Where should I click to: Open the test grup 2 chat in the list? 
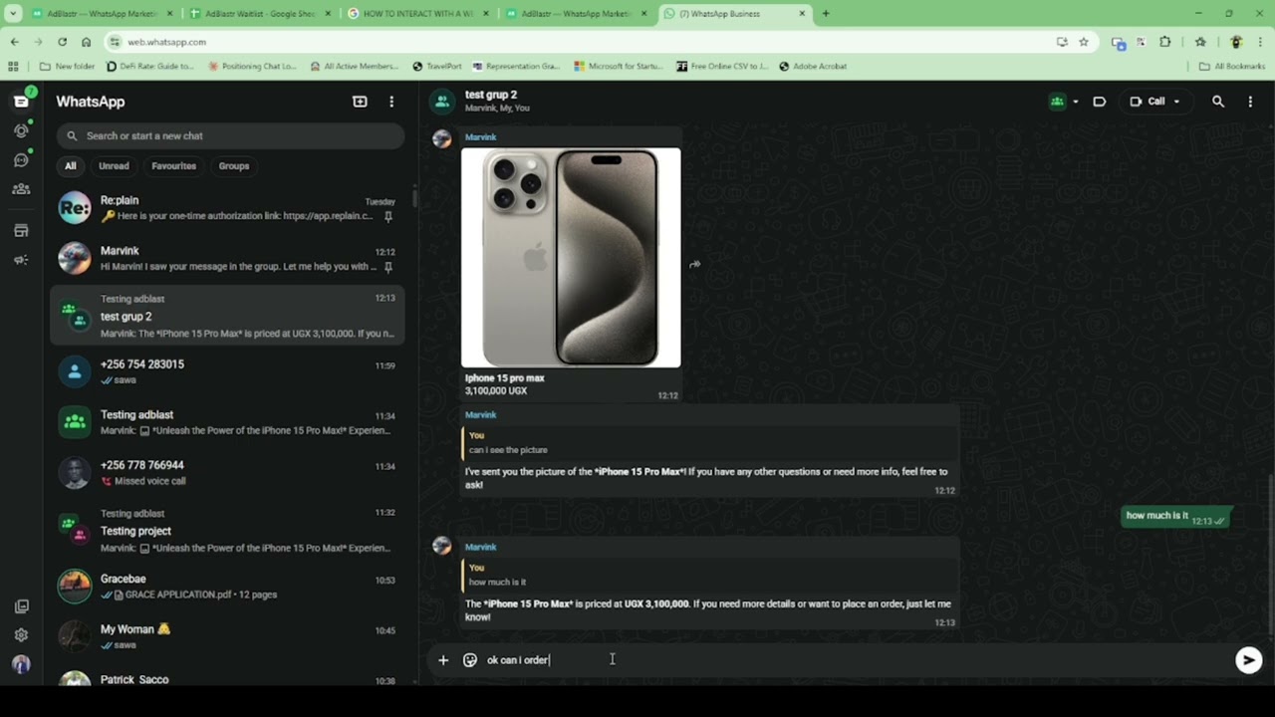point(227,316)
